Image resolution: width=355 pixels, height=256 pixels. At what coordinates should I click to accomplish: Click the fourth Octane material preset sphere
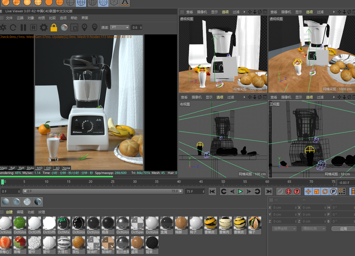tap(38, 201)
